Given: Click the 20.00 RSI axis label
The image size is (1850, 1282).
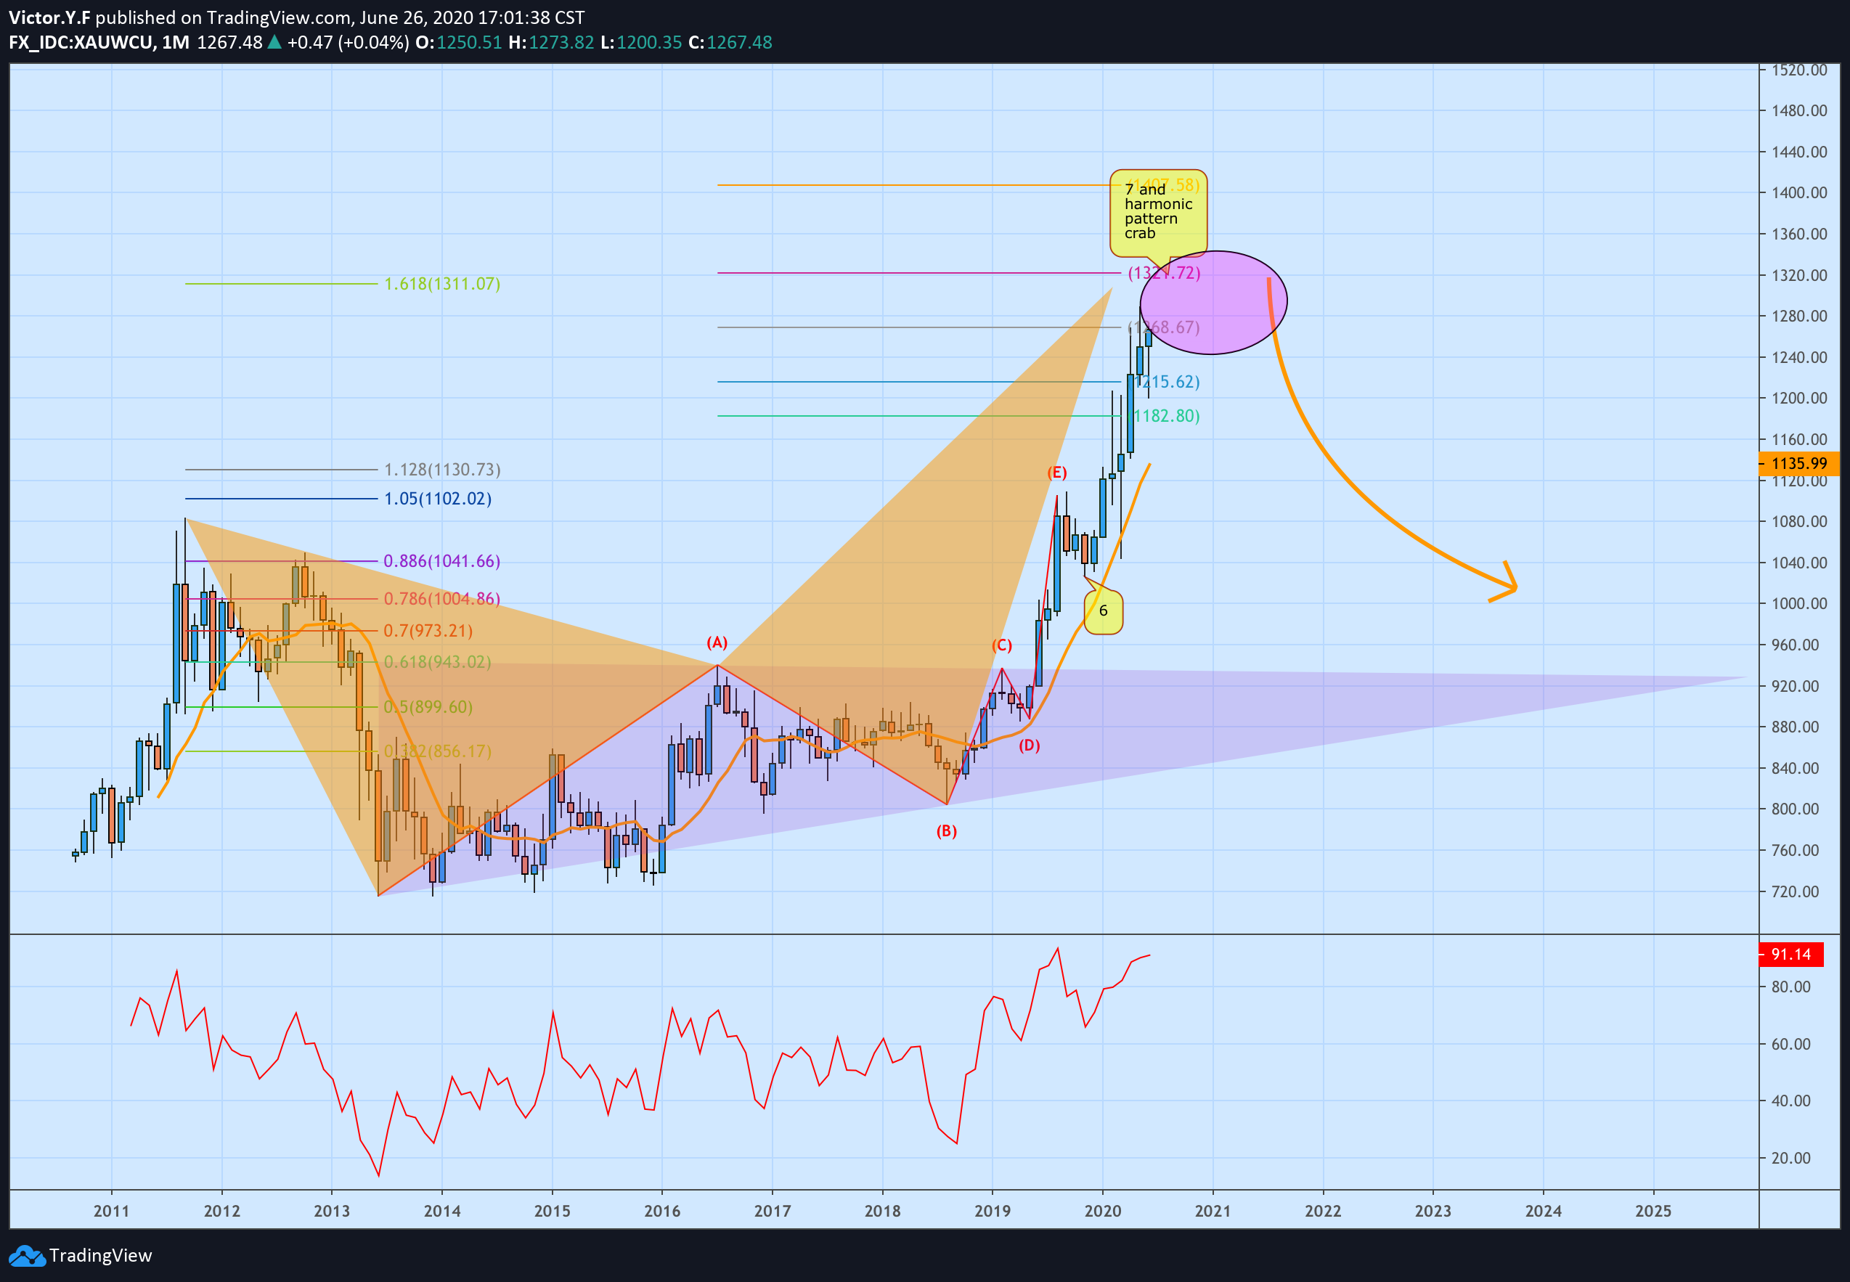Looking at the screenshot, I should click(x=1790, y=1159).
